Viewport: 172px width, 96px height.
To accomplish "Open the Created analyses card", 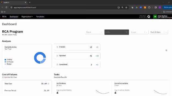I will 77,47.
